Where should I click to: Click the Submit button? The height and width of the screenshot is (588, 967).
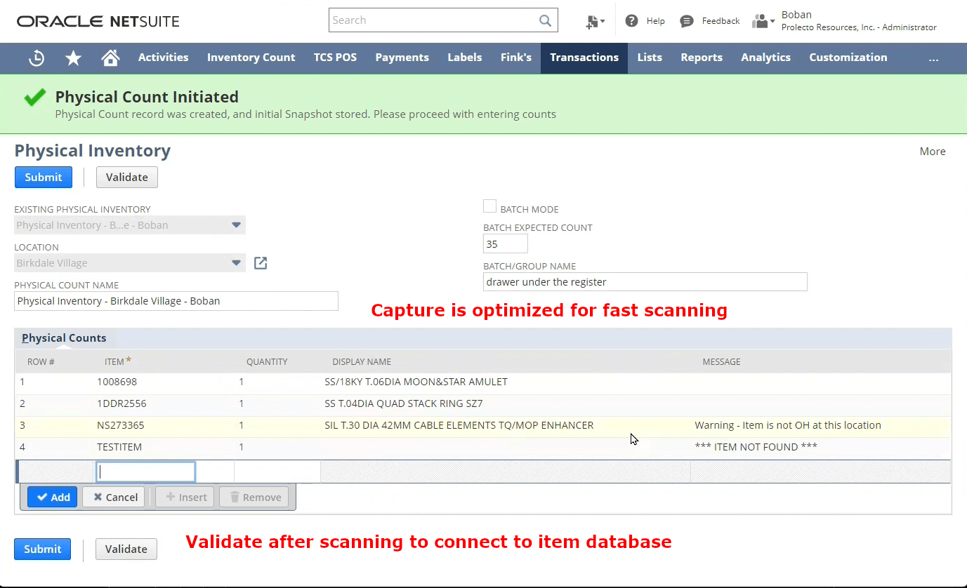click(x=43, y=177)
